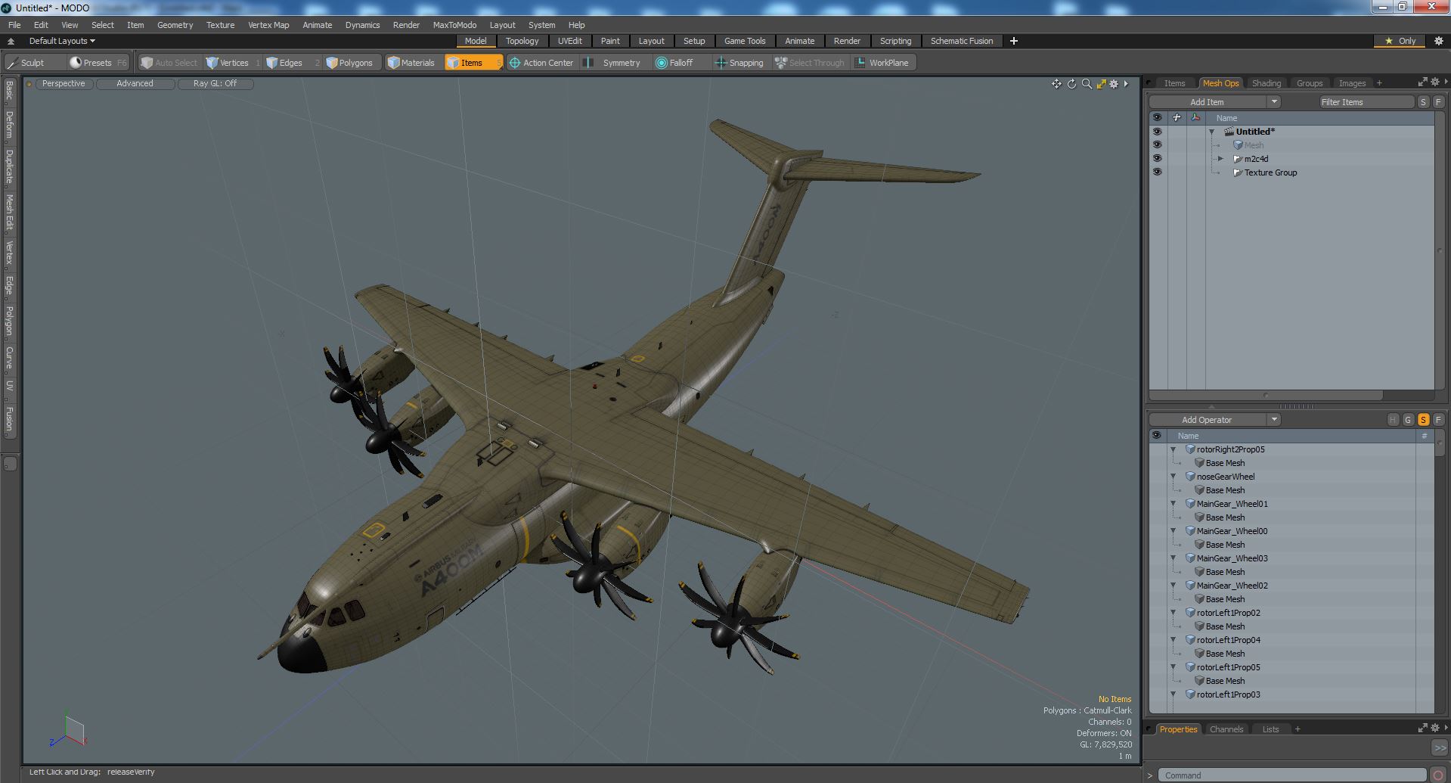
Task: Open the Geometry menu
Action: click(175, 25)
